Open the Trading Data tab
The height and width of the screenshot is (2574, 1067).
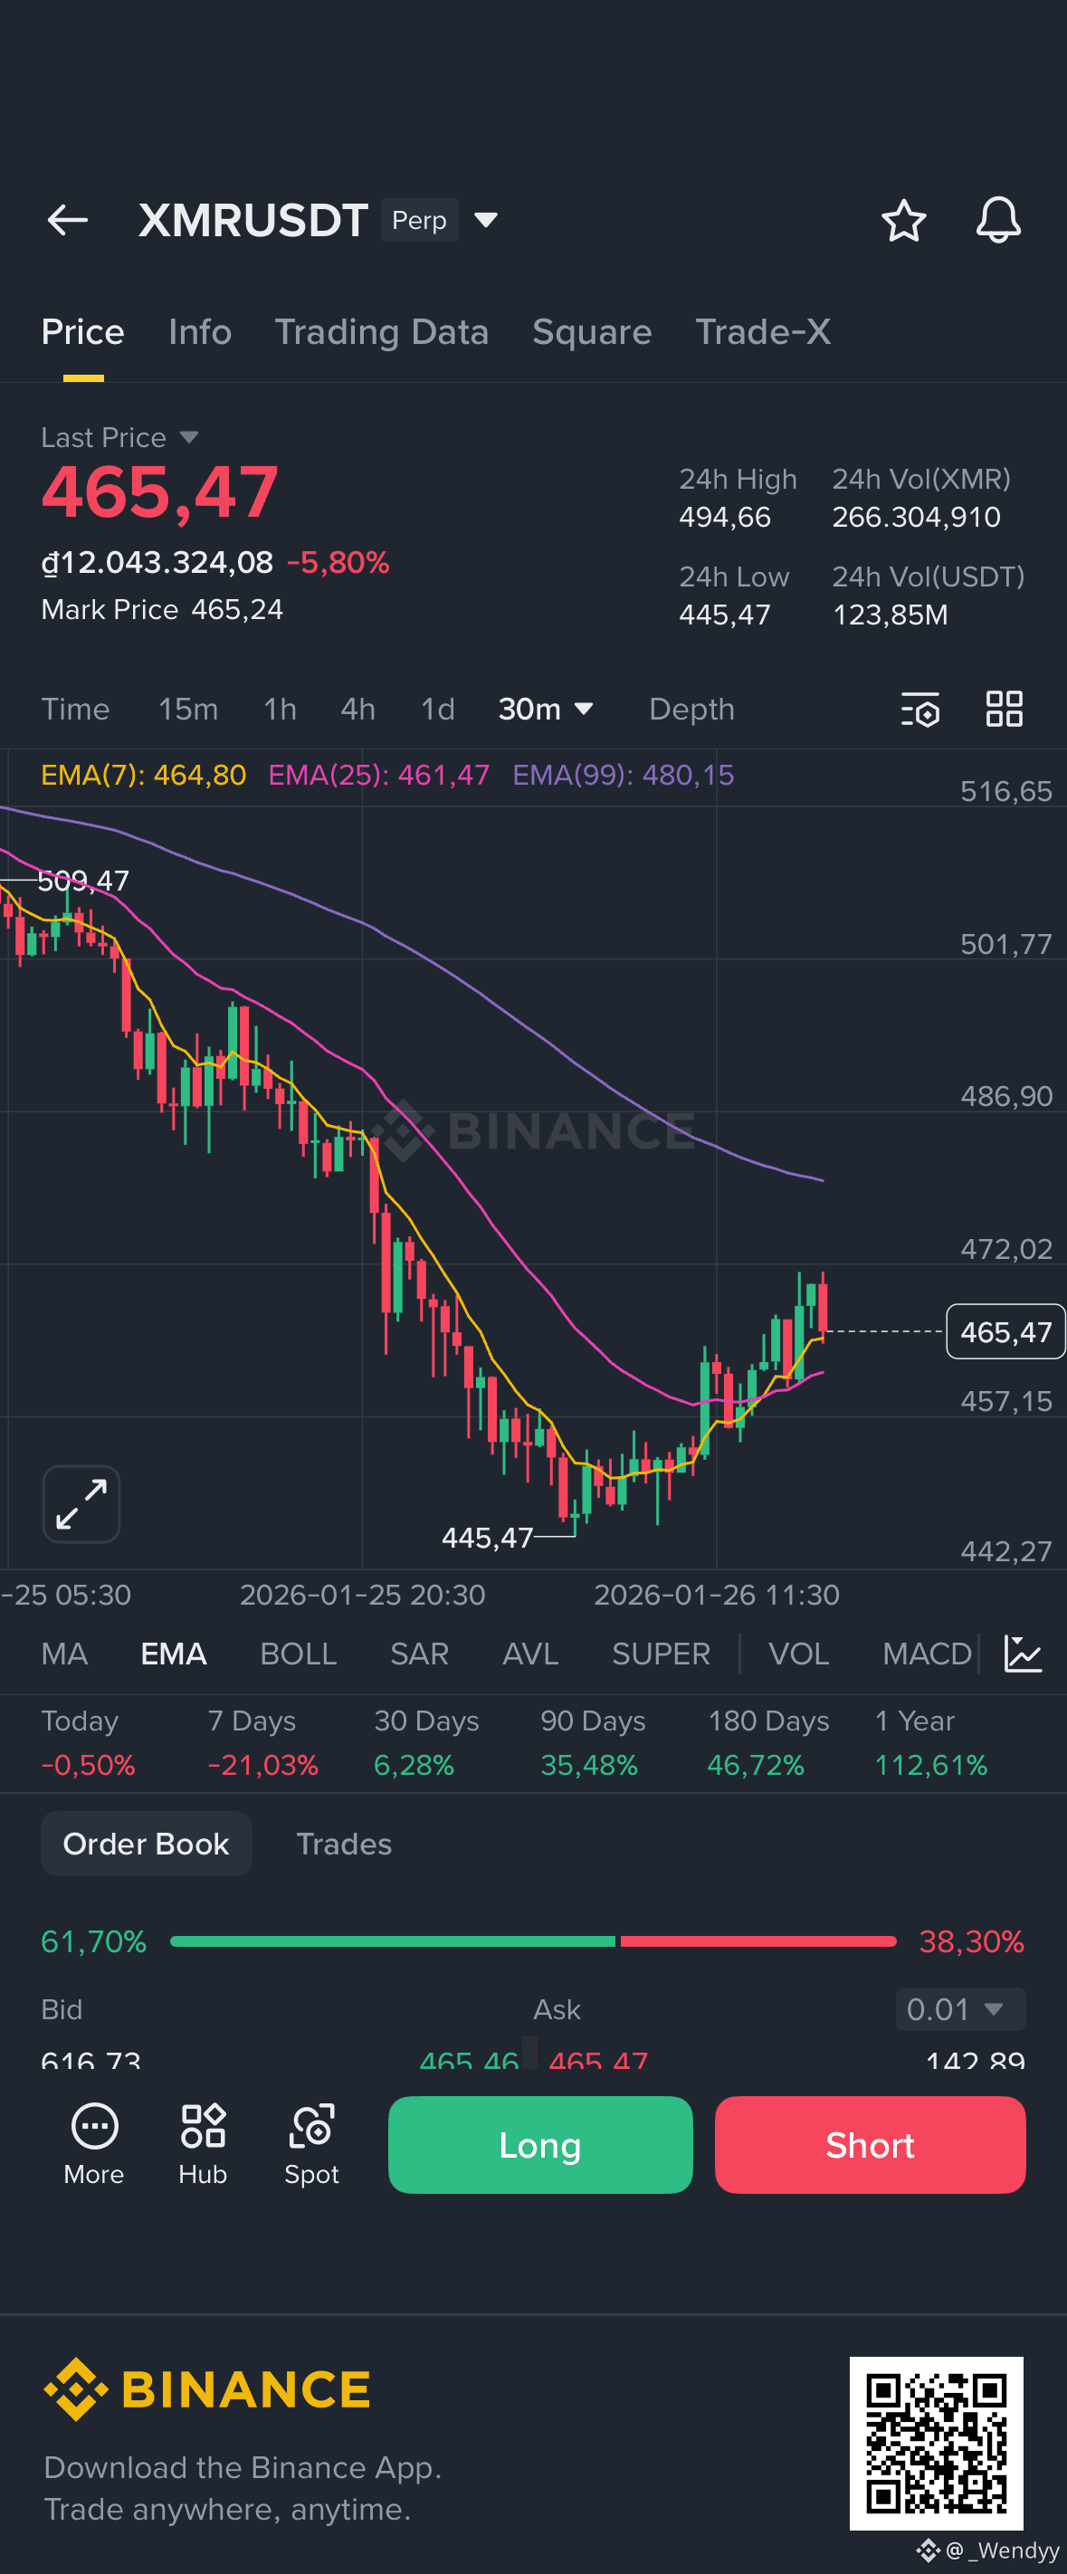[382, 332]
